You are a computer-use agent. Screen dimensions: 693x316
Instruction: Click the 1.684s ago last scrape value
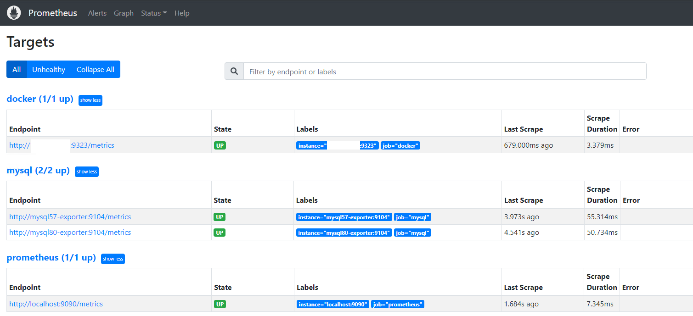click(x=522, y=304)
